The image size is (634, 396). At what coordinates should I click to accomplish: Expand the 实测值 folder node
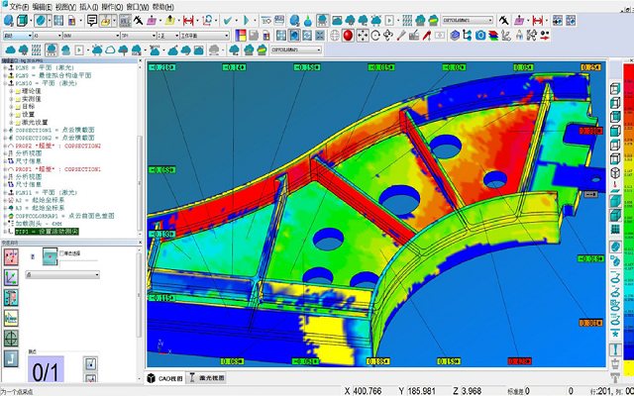tap(11, 99)
